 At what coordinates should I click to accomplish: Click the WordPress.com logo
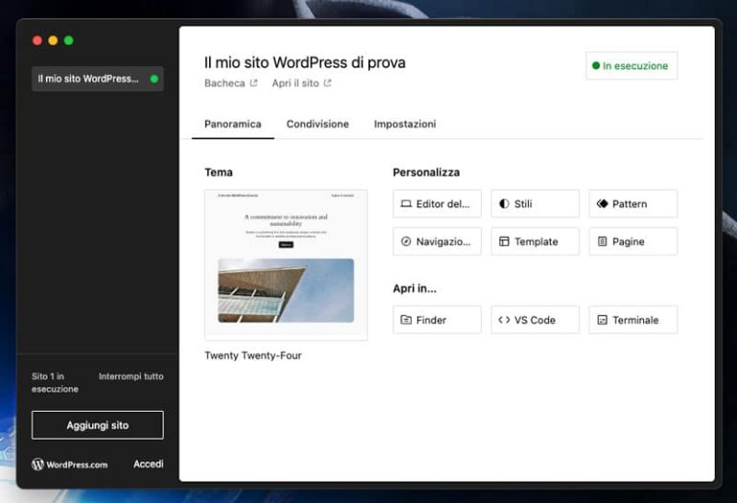(69, 465)
